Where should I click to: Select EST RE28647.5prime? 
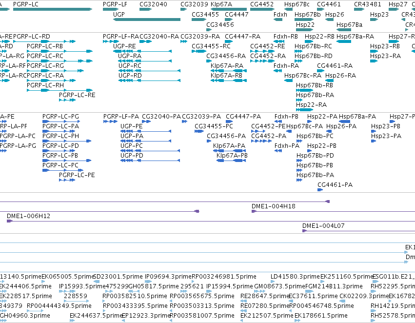(265, 296)
